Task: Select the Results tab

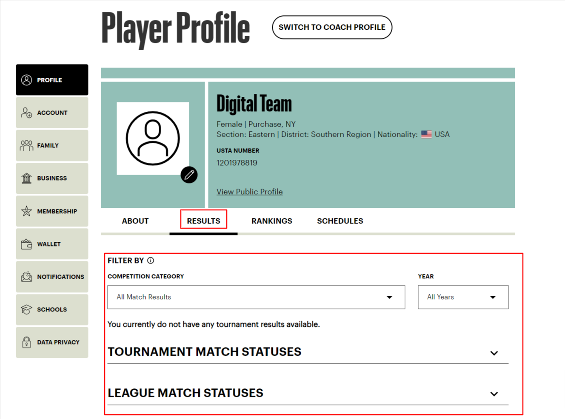Action: 203,221
